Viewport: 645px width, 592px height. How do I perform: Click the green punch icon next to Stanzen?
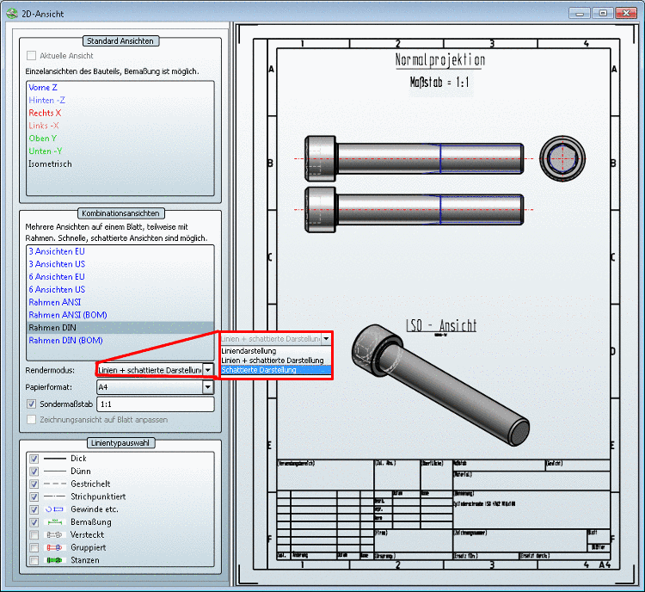pyautogui.click(x=54, y=560)
